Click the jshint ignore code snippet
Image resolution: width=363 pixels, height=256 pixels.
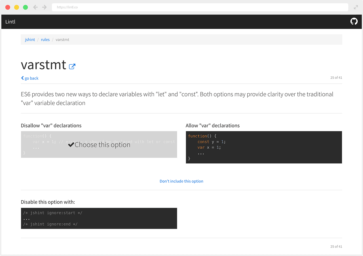(99, 218)
